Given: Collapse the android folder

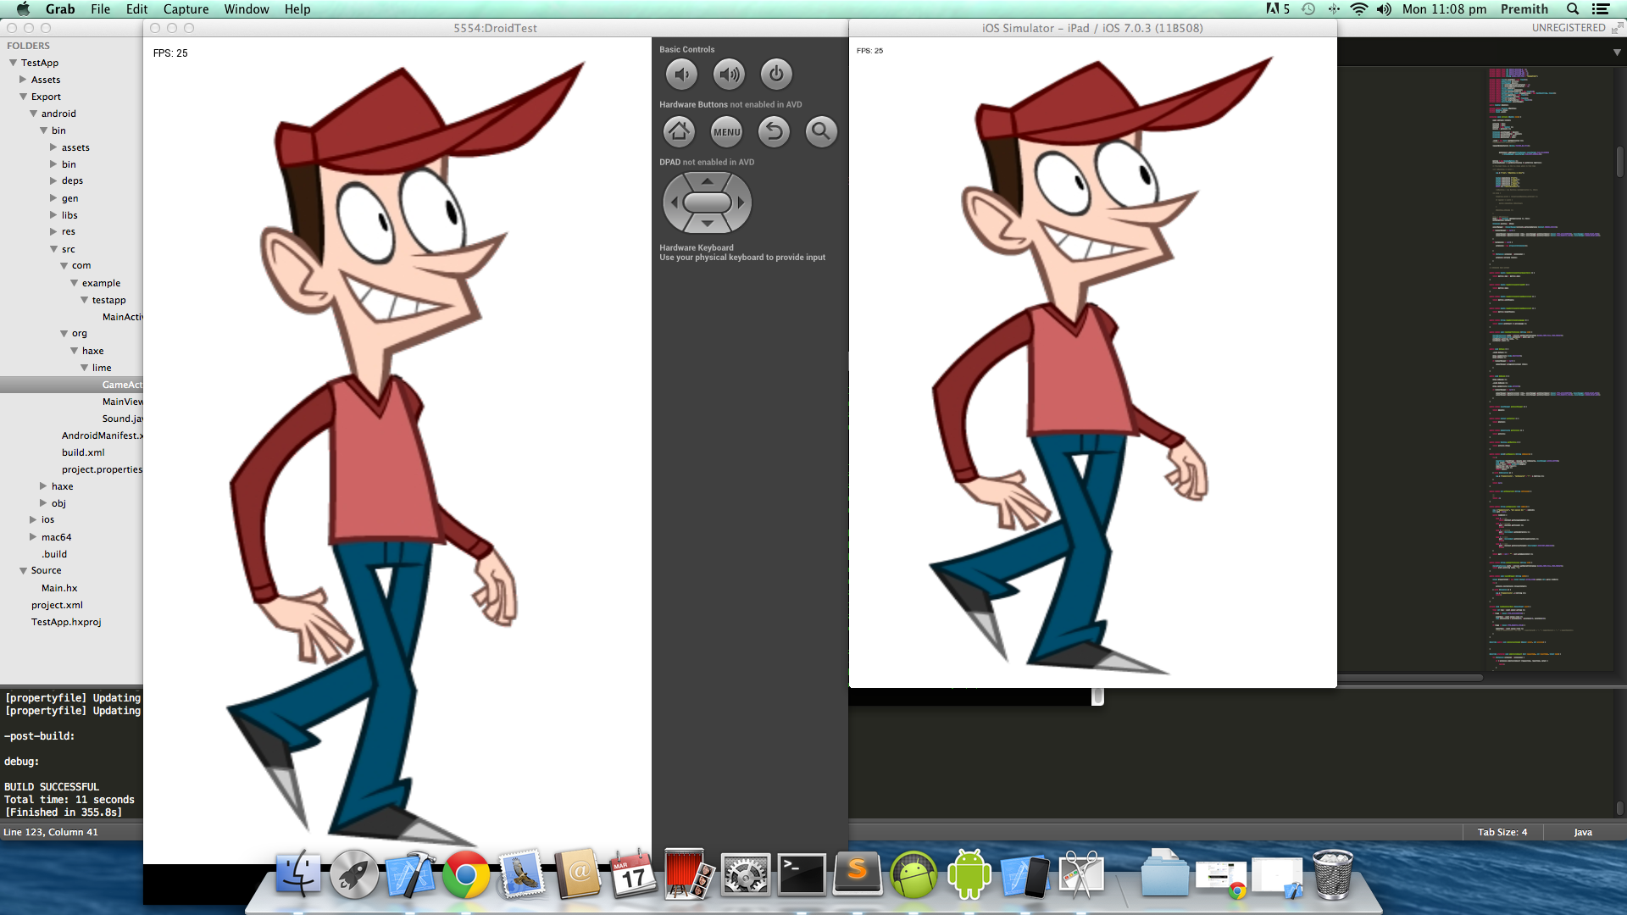Looking at the screenshot, I should click(x=34, y=114).
